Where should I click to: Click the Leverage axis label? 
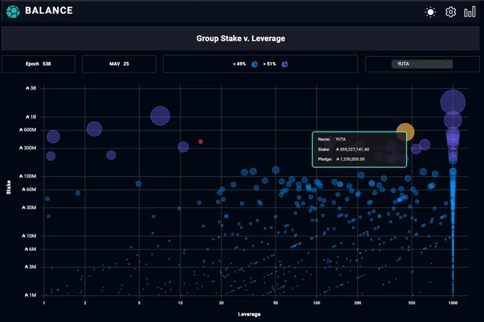249,314
